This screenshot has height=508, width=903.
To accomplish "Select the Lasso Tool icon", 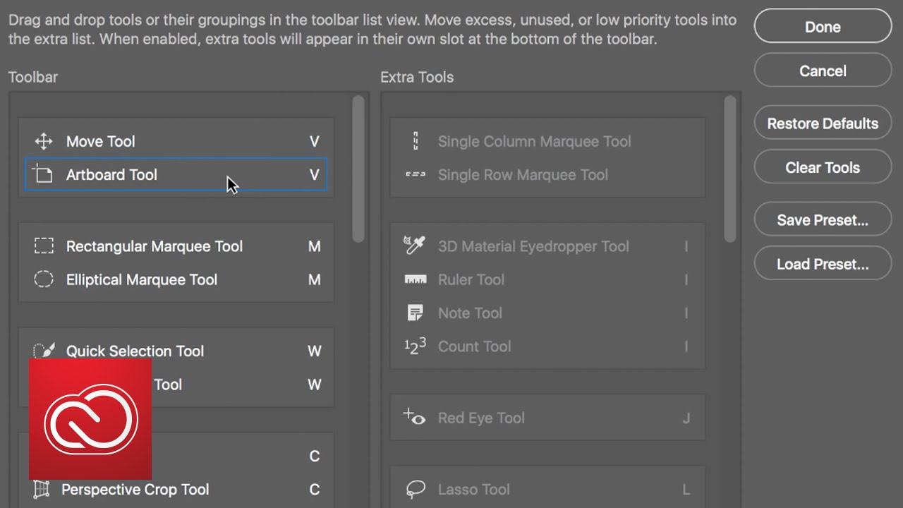I will pos(414,489).
